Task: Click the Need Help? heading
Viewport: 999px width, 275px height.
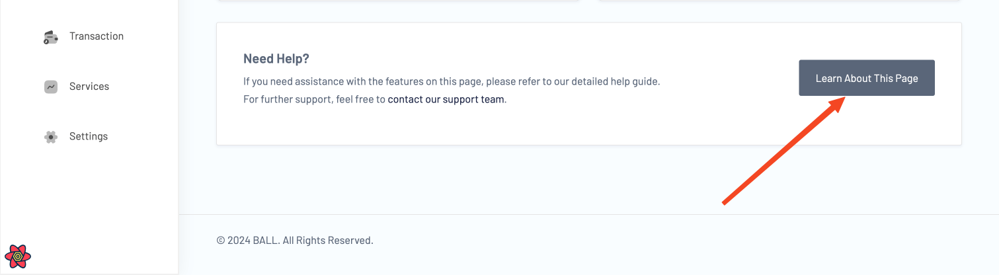Action: [x=276, y=59]
